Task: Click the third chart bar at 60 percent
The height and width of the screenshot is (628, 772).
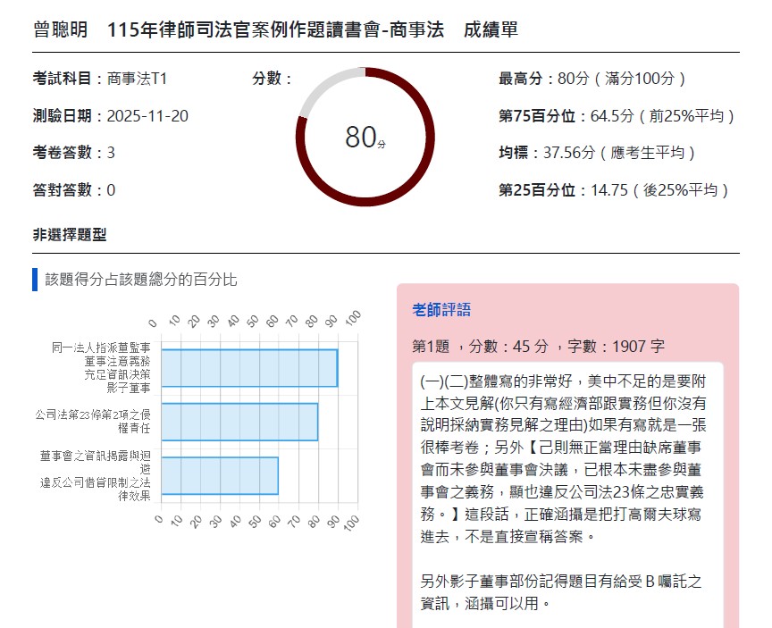Action: (x=219, y=475)
